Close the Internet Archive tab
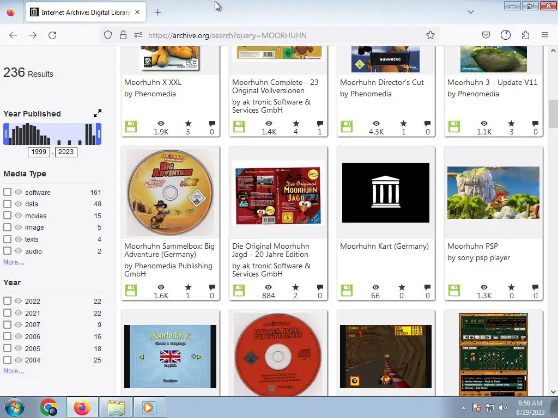This screenshot has height=418, width=558. click(137, 12)
